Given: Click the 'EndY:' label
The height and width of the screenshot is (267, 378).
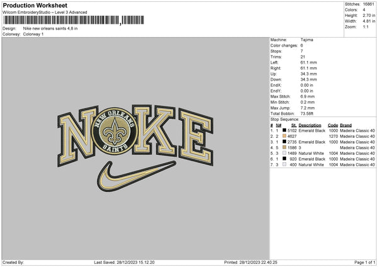Looking at the screenshot, I should click(x=276, y=91).
